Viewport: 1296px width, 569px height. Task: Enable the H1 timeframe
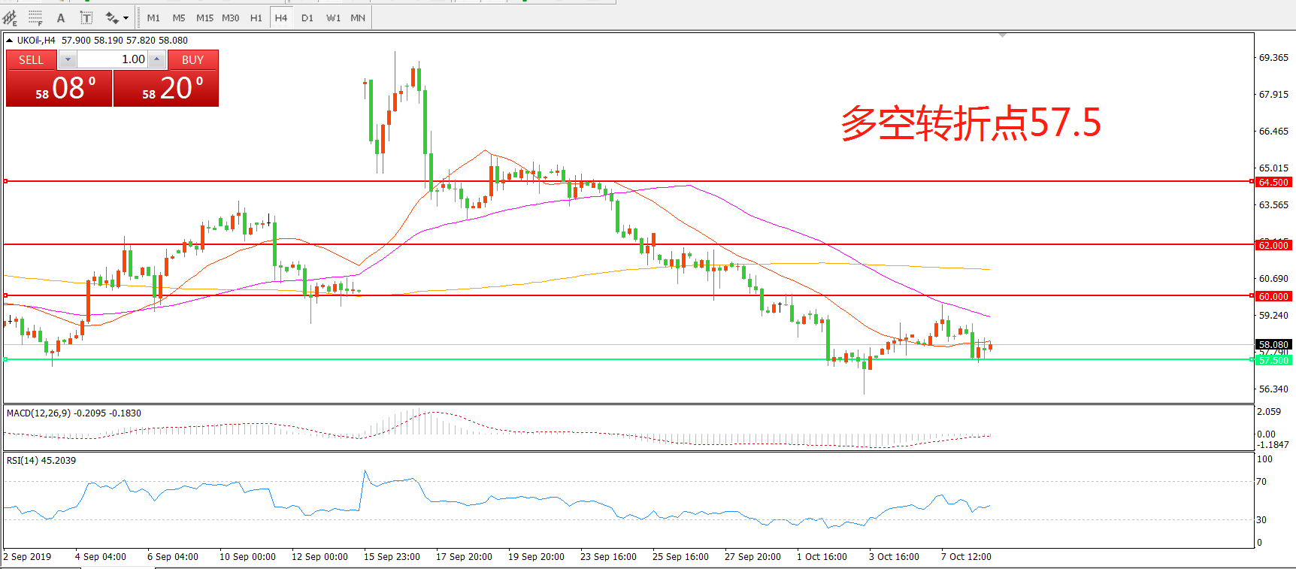click(256, 18)
